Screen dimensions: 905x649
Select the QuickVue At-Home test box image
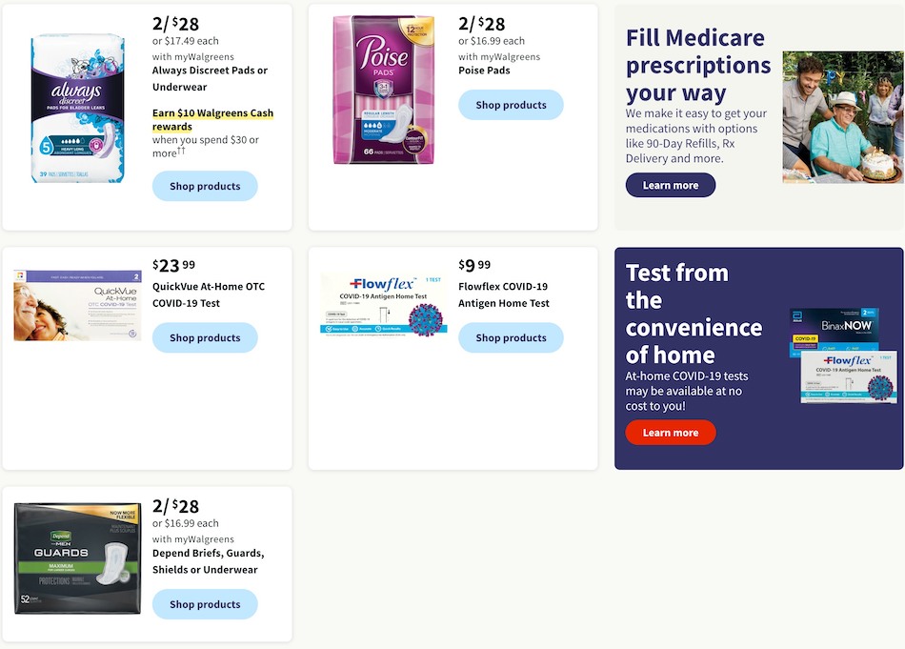[77, 306]
